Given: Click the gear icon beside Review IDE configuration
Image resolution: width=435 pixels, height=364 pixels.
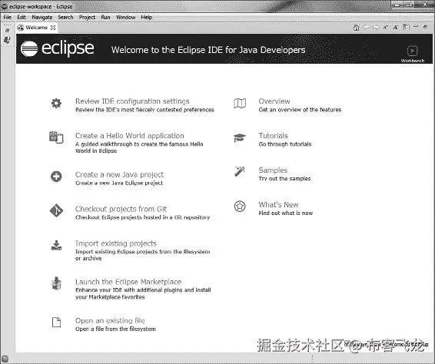Looking at the screenshot, I should (56, 104).
